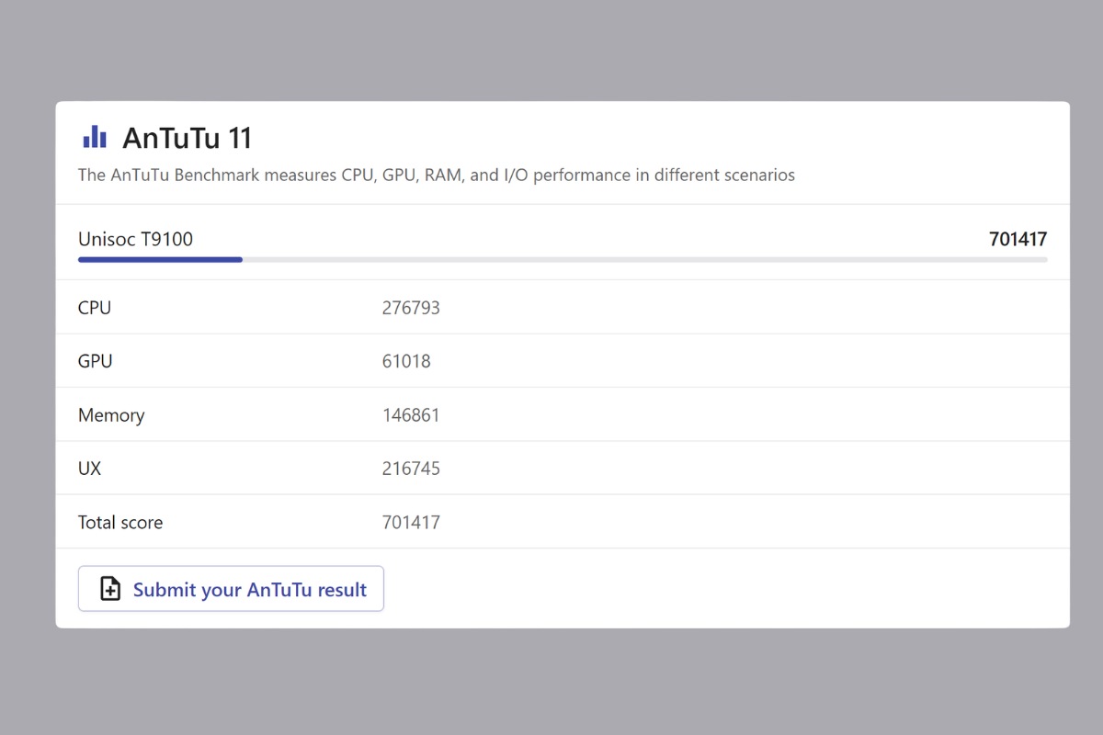Click the Memory score 146861
Image resolution: width=1103 pixels, height=735 pixels.
411,415
